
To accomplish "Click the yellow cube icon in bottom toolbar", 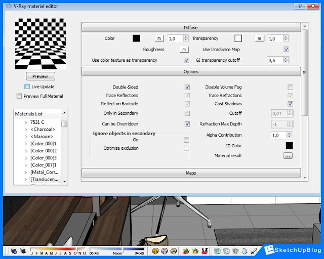I will (x=155, y=251).
